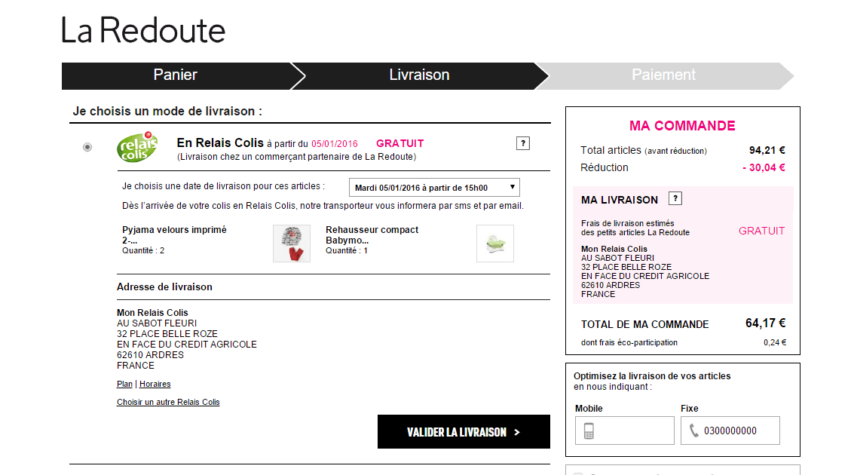Click the Pyjama velours imprimé thumbnail
Screen dimensions: 851x475
coord(291,243)
